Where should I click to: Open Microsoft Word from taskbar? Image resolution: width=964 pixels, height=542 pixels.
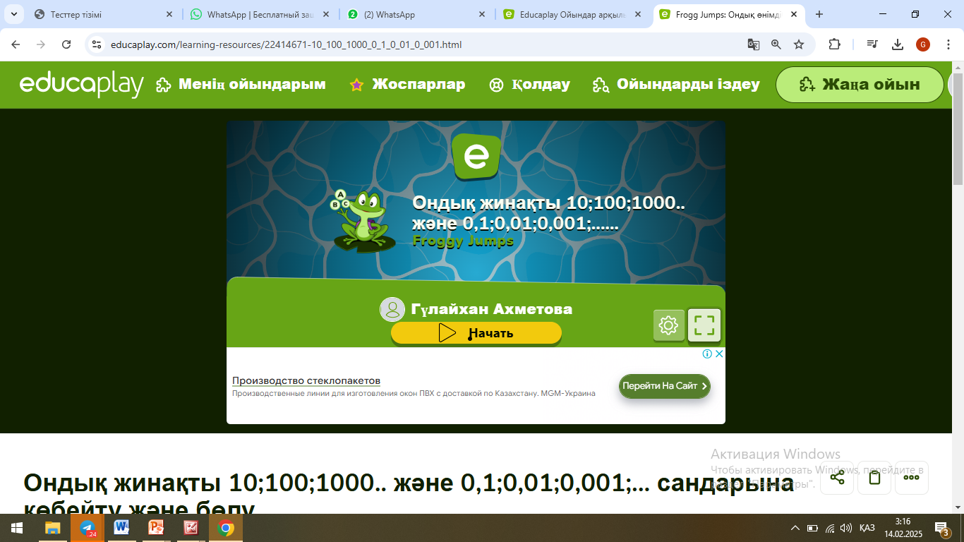[122, 528]
